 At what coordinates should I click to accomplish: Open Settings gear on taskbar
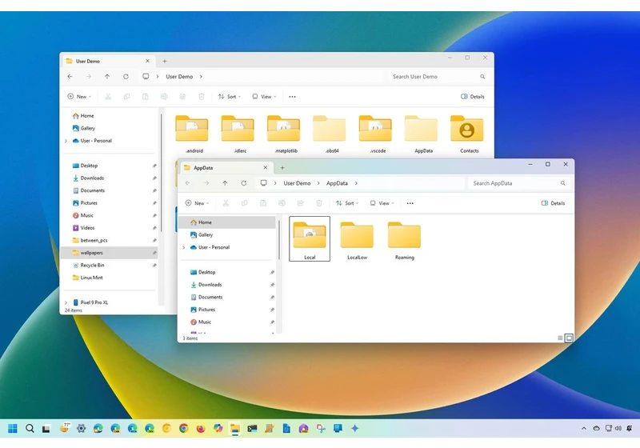(x=82, y=429)
